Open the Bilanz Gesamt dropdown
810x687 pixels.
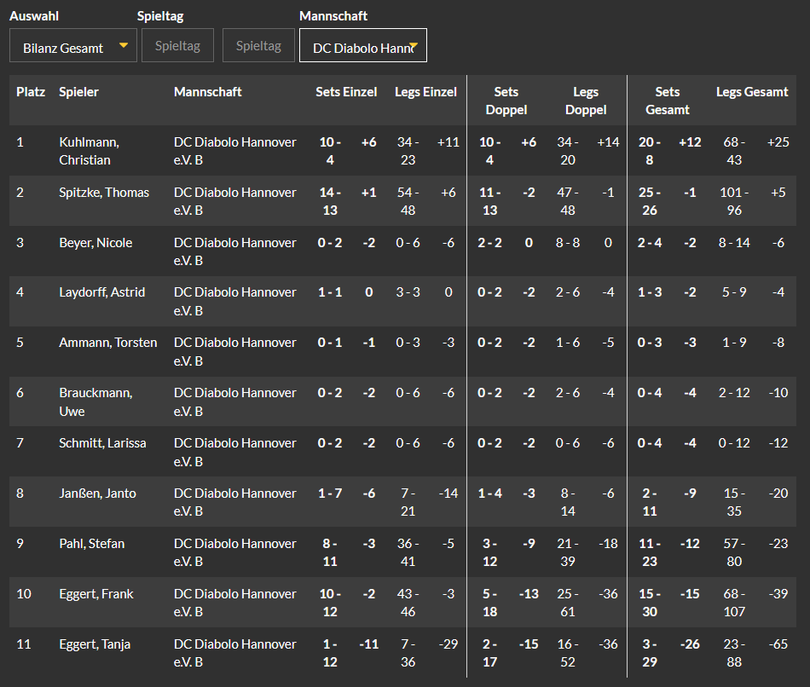(x=72, y=45)
